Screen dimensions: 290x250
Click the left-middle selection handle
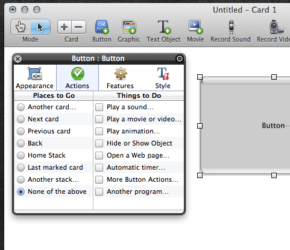point(200,126)
